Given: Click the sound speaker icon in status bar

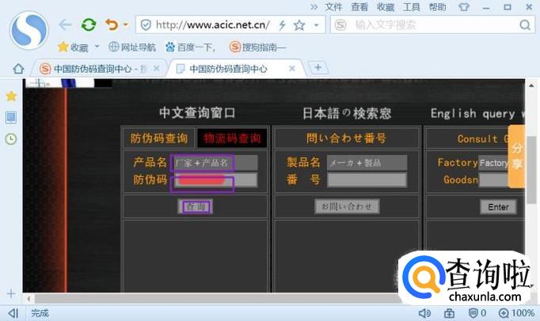Looking at the screenshot, I should click(x=424, y=313).
